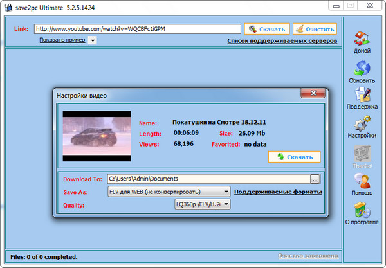Click the YouTube Link URL input field
This screenshot has width=386, height=268.
[136, 29]
